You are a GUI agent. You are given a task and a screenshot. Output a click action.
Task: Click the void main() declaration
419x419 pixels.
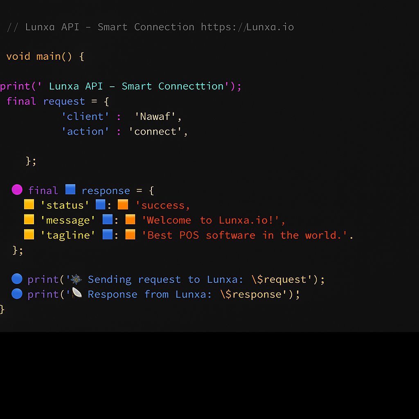click(45, 56)
